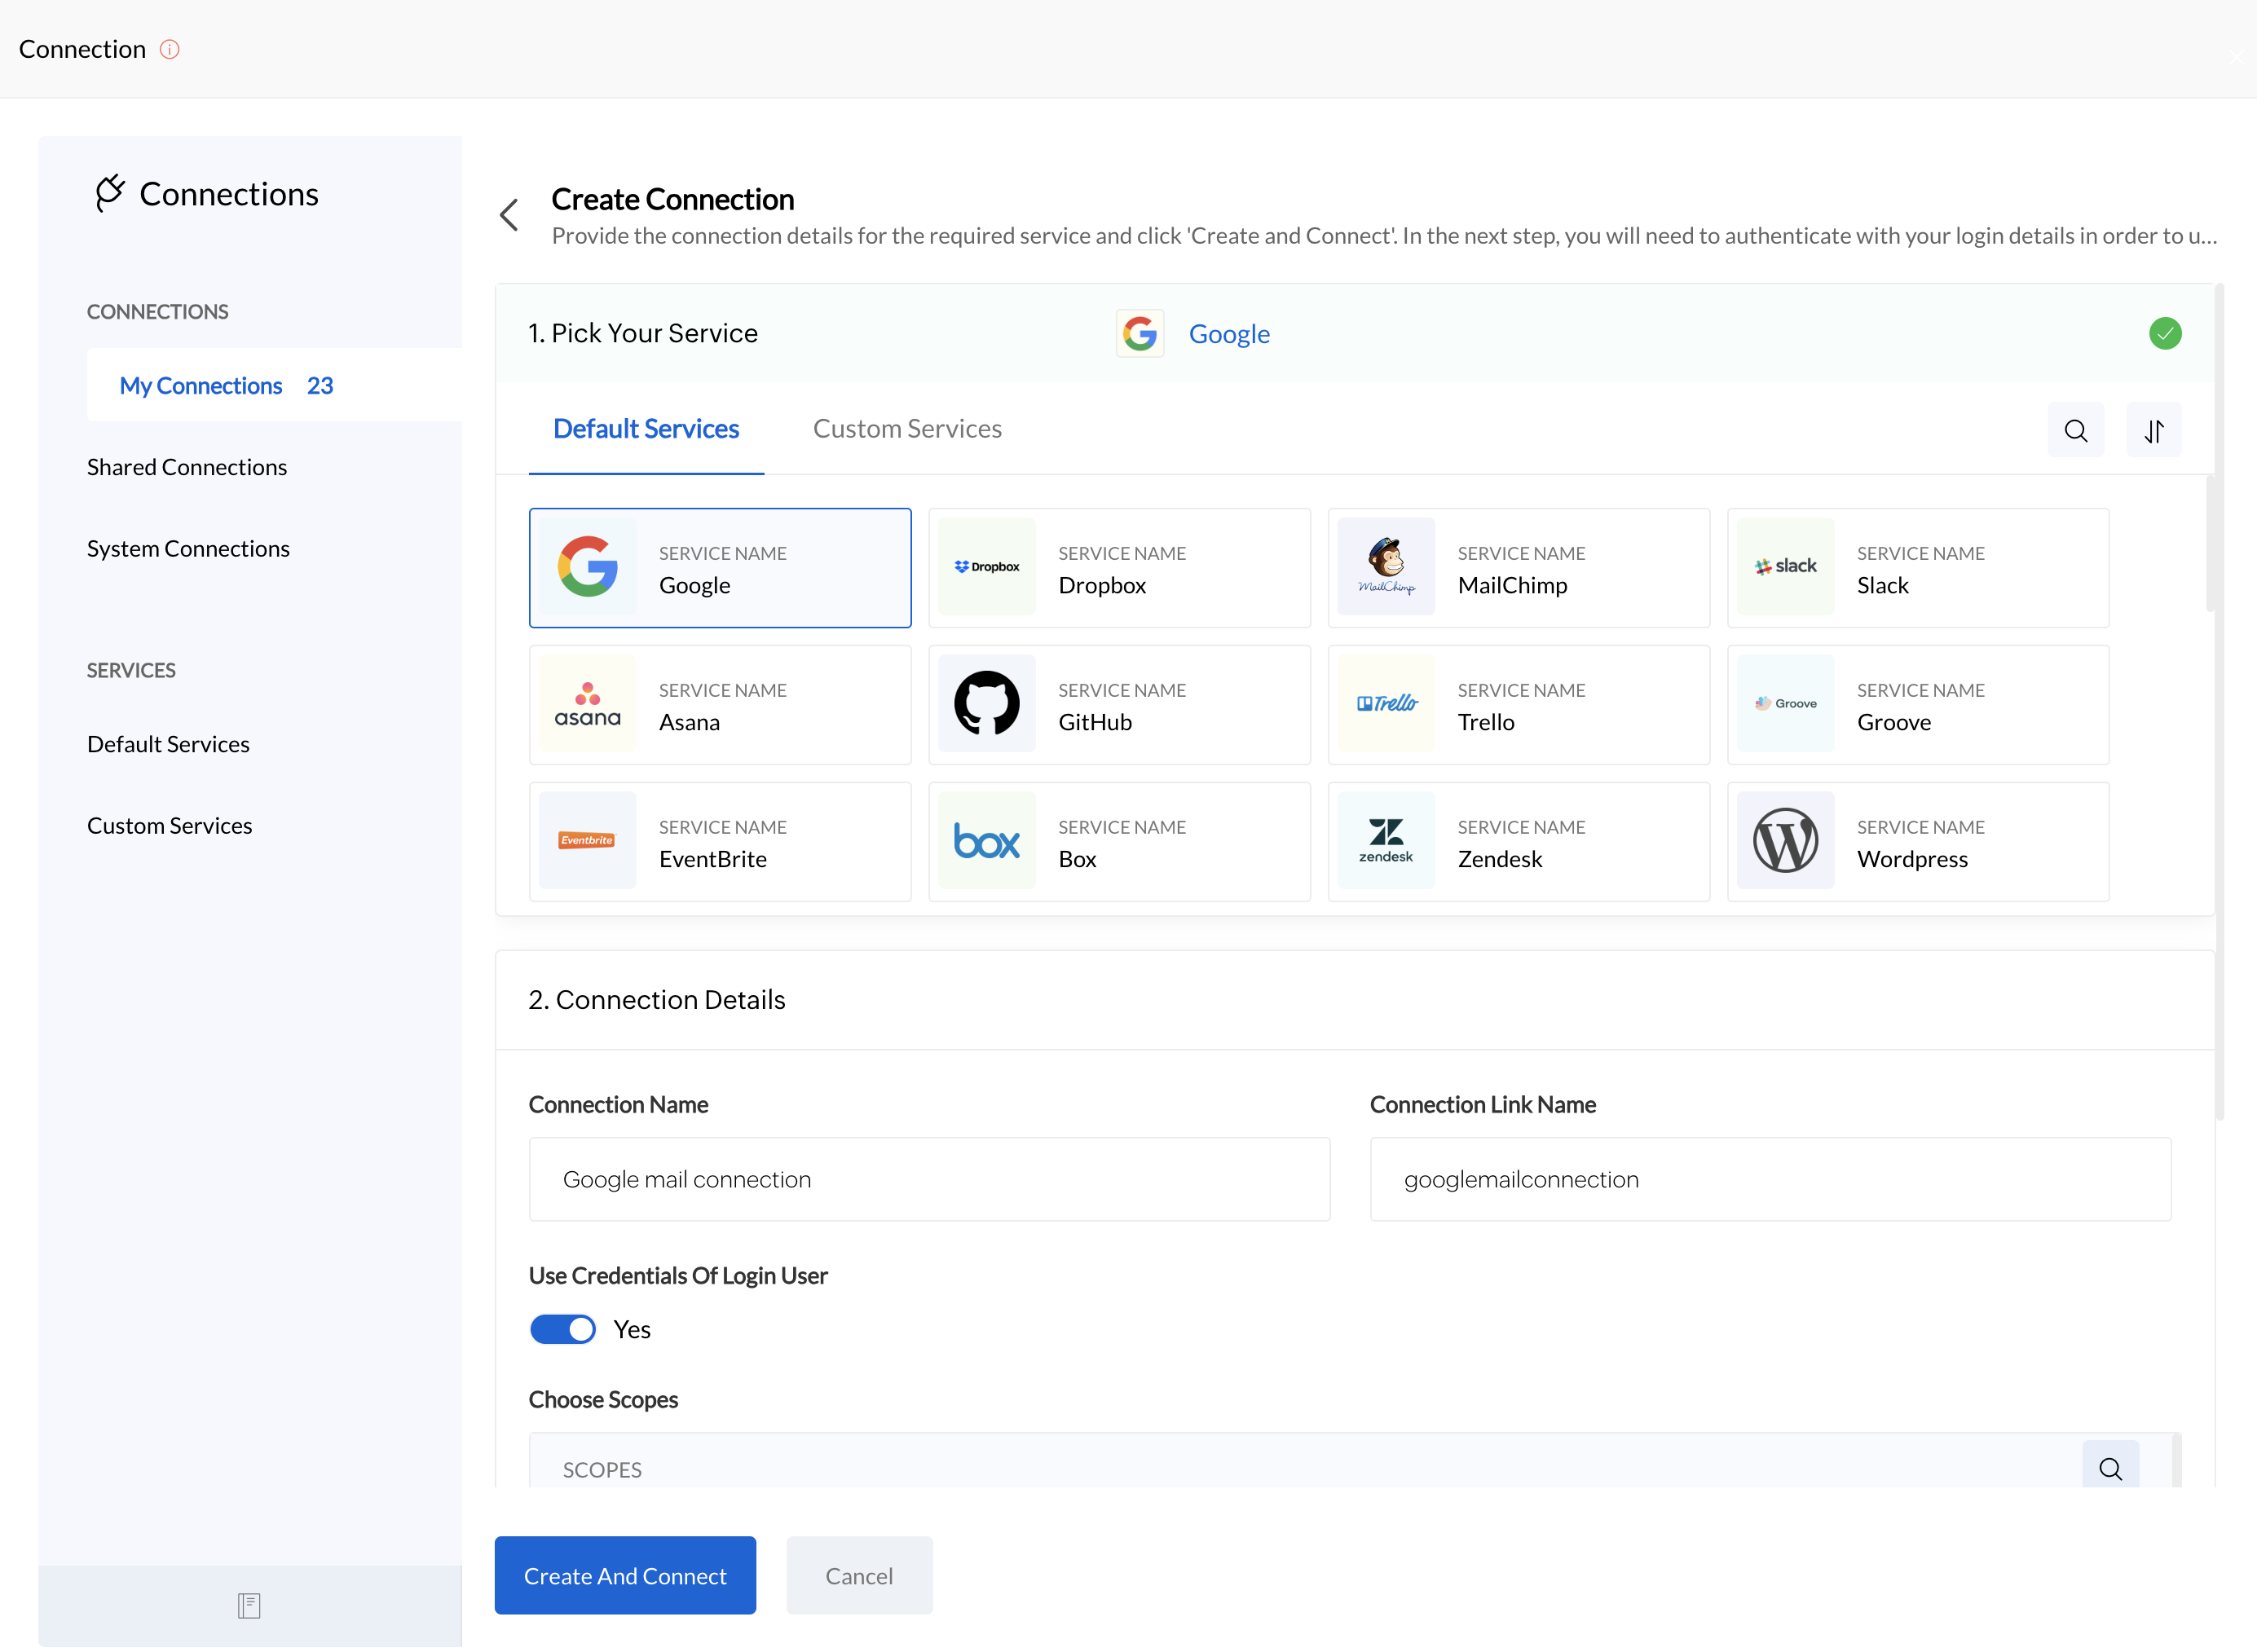Switch to the Custom Services tab
The height and width of the screenshot is (1652, 2257).
click(906, 429)
